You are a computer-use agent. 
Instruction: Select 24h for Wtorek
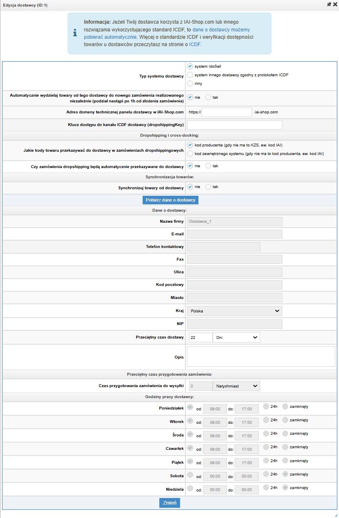pyautogui.click(x=266, y=420)
